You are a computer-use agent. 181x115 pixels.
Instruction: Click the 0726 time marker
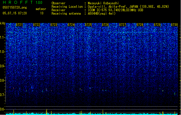pyautogui.click(x=105, y=25)
